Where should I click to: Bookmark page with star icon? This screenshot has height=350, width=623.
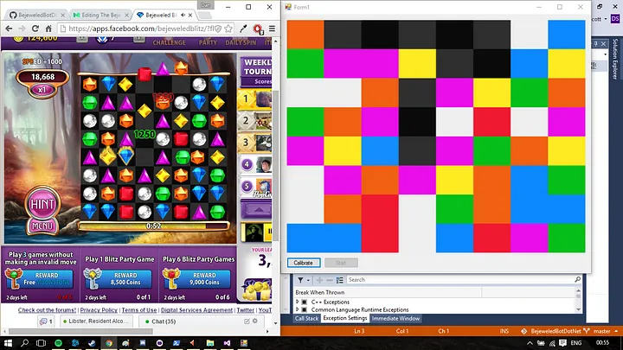click(228, 29)
